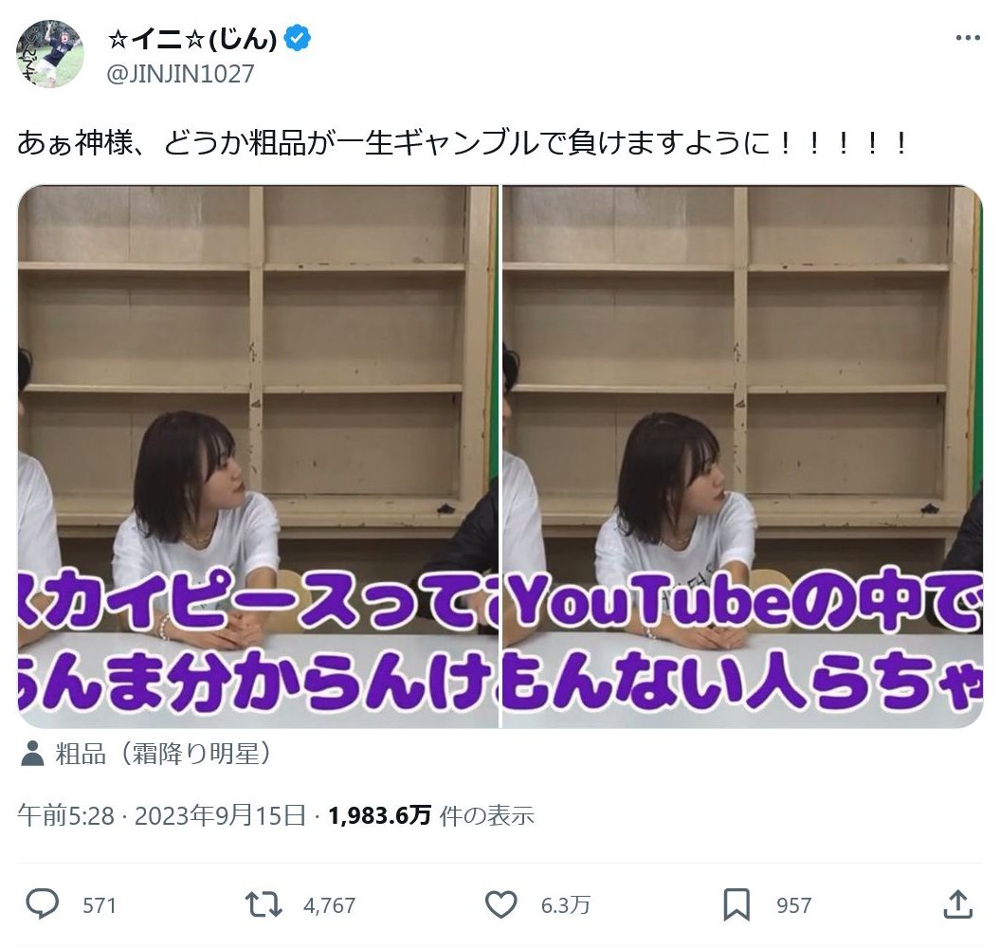Open the three-dot more options menu

(x=968, y=38)
